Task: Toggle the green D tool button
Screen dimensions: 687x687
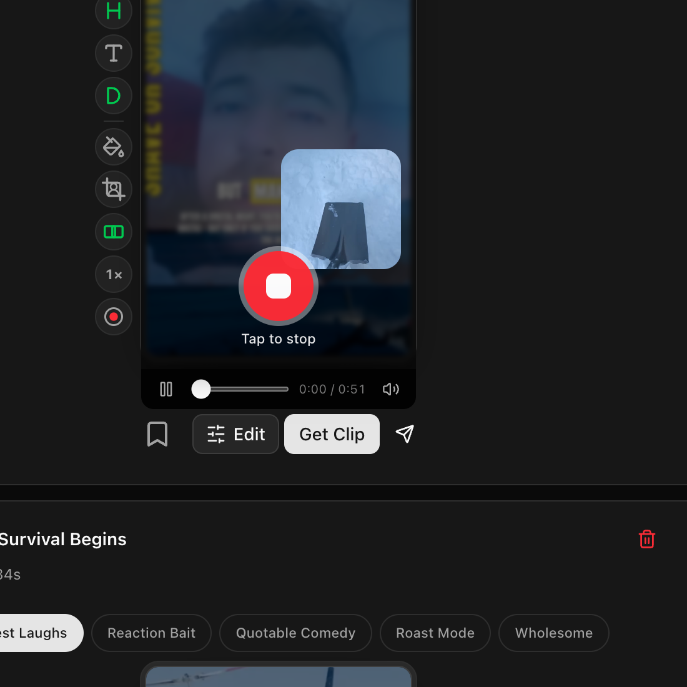Action: [x=114, y=96]
